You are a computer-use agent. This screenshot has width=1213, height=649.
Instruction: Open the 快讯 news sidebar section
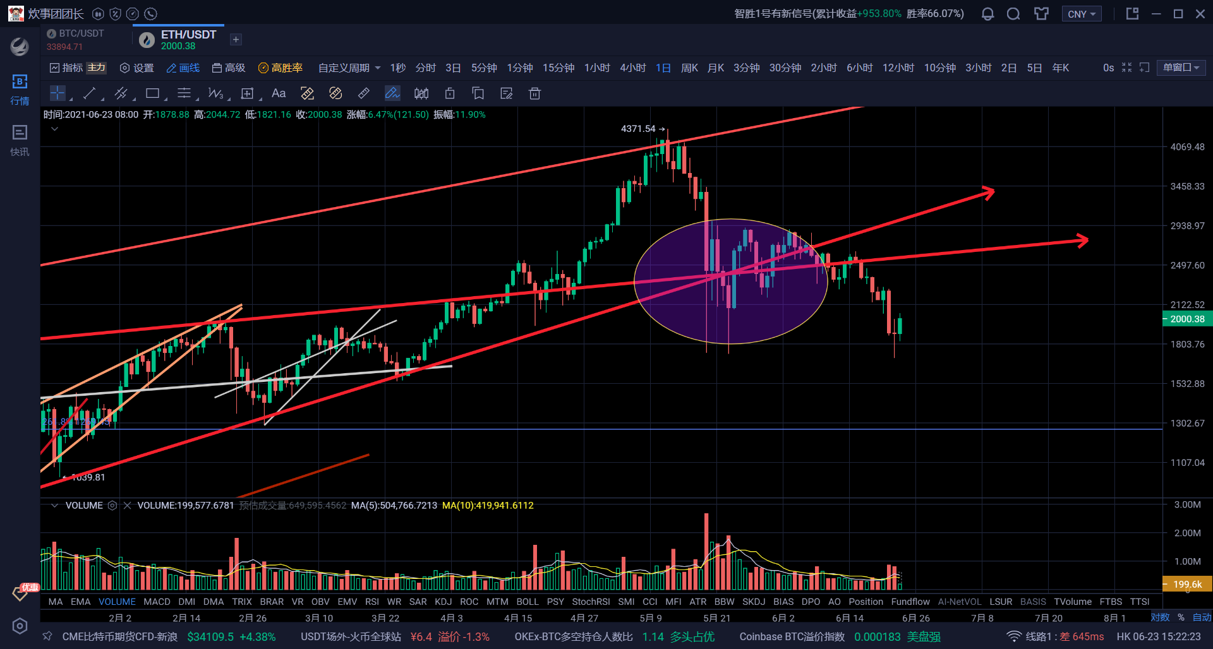20,140
